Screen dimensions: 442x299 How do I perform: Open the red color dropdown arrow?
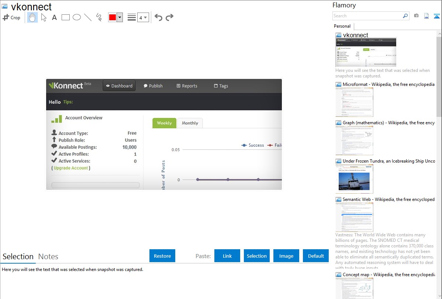coord(120,17)
